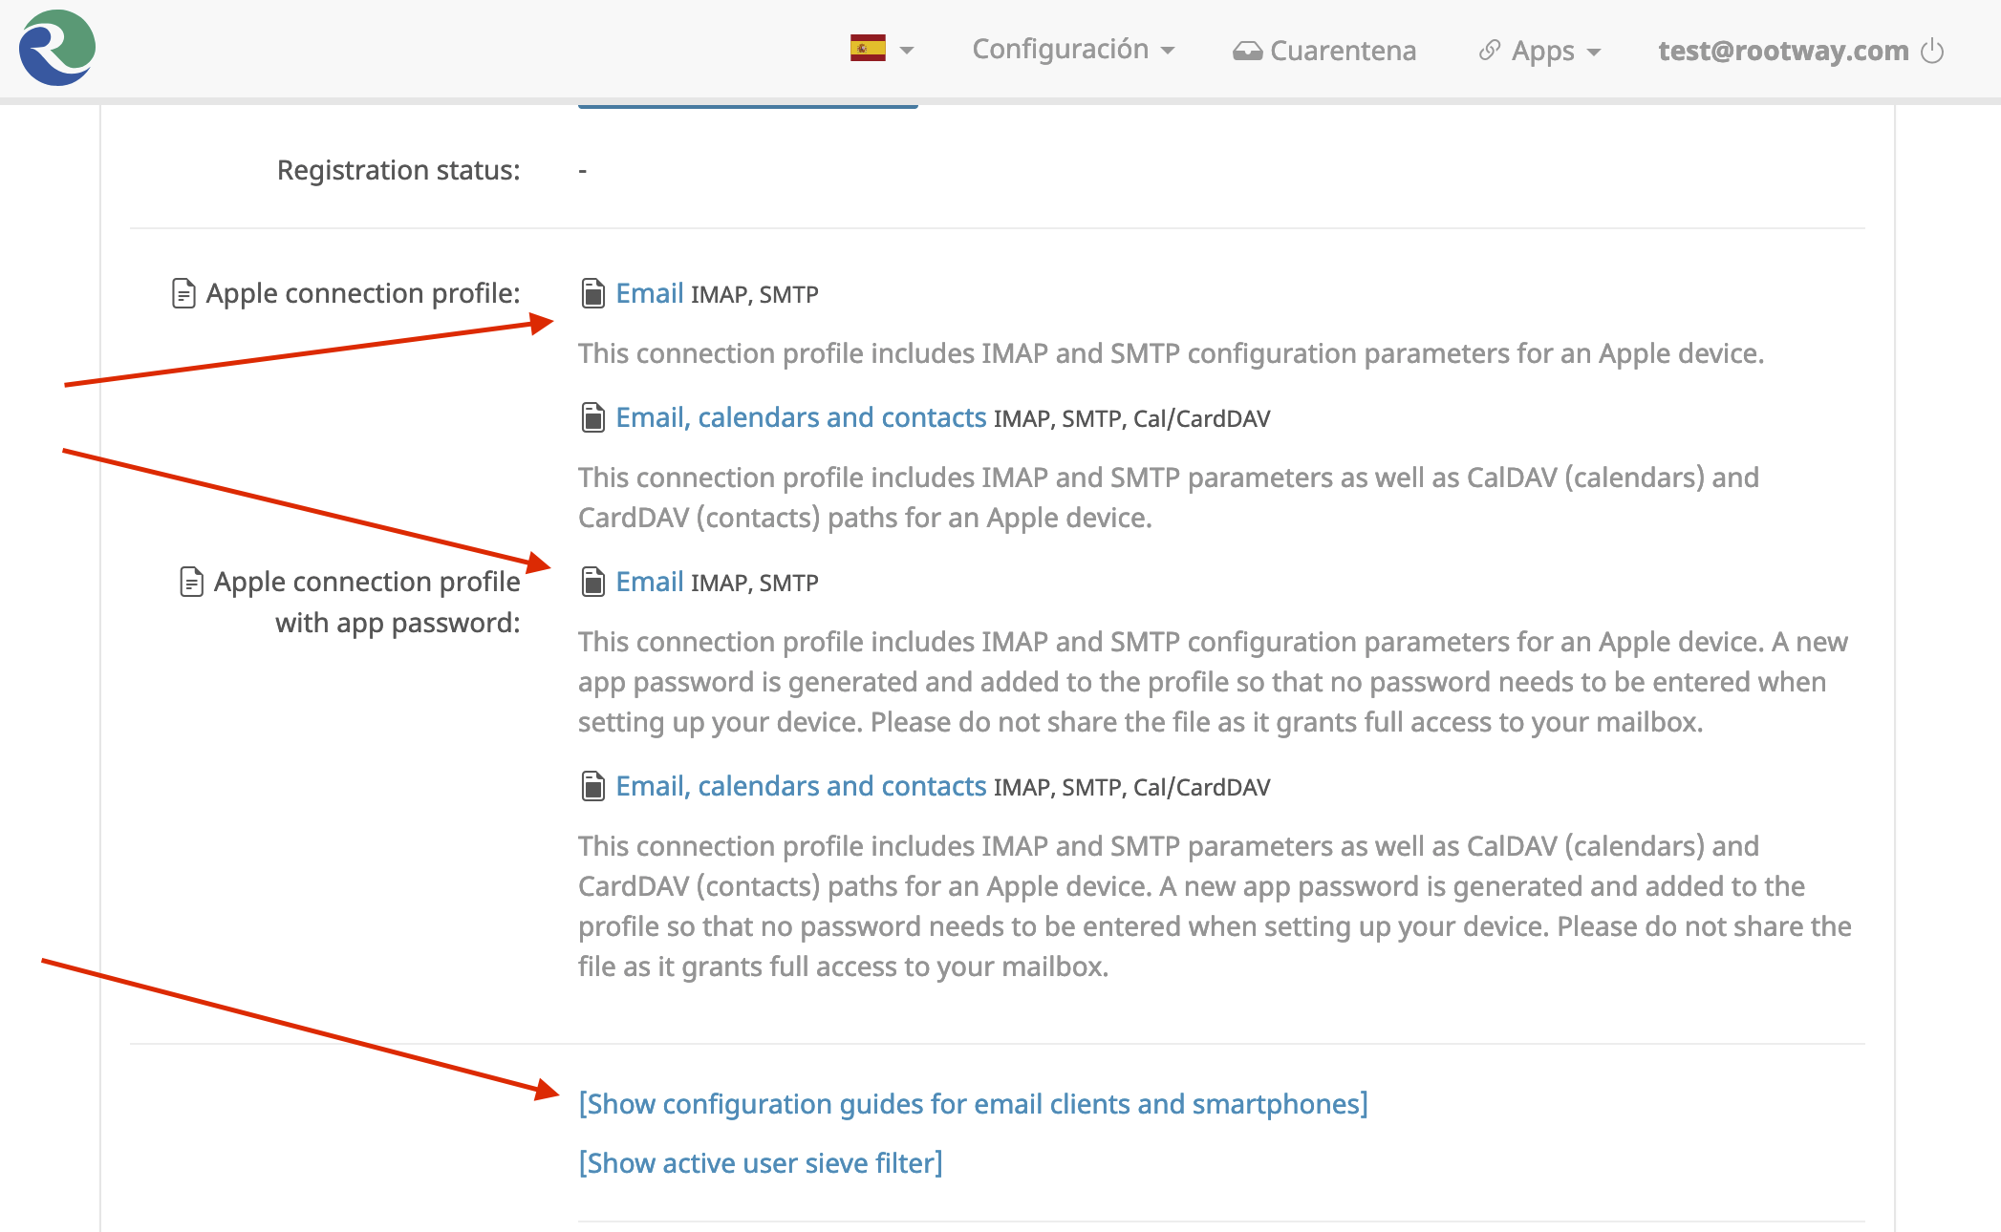Click file icon beside first calendars and contacts
The image size is (2001, 1232).
pos(592,417)
